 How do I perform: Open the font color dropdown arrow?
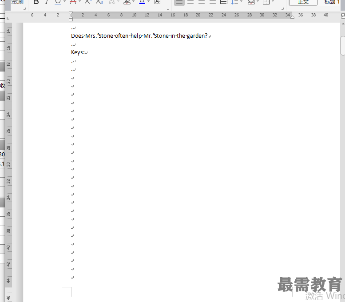tap(148, 1)
